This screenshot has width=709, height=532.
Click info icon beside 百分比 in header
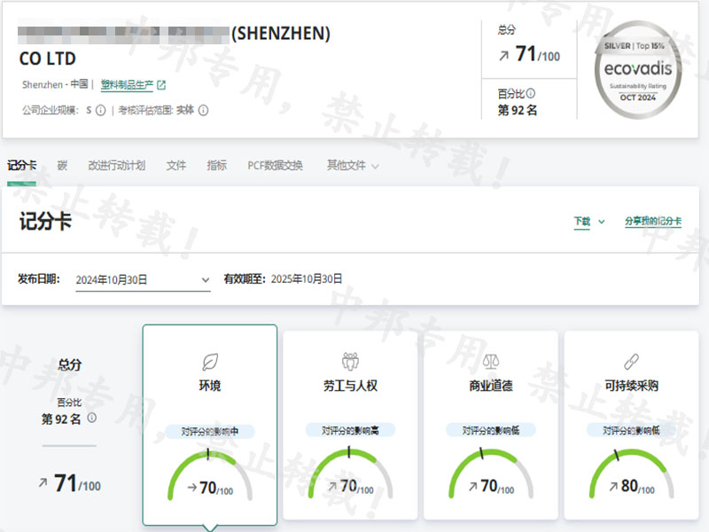click(531, 93)
